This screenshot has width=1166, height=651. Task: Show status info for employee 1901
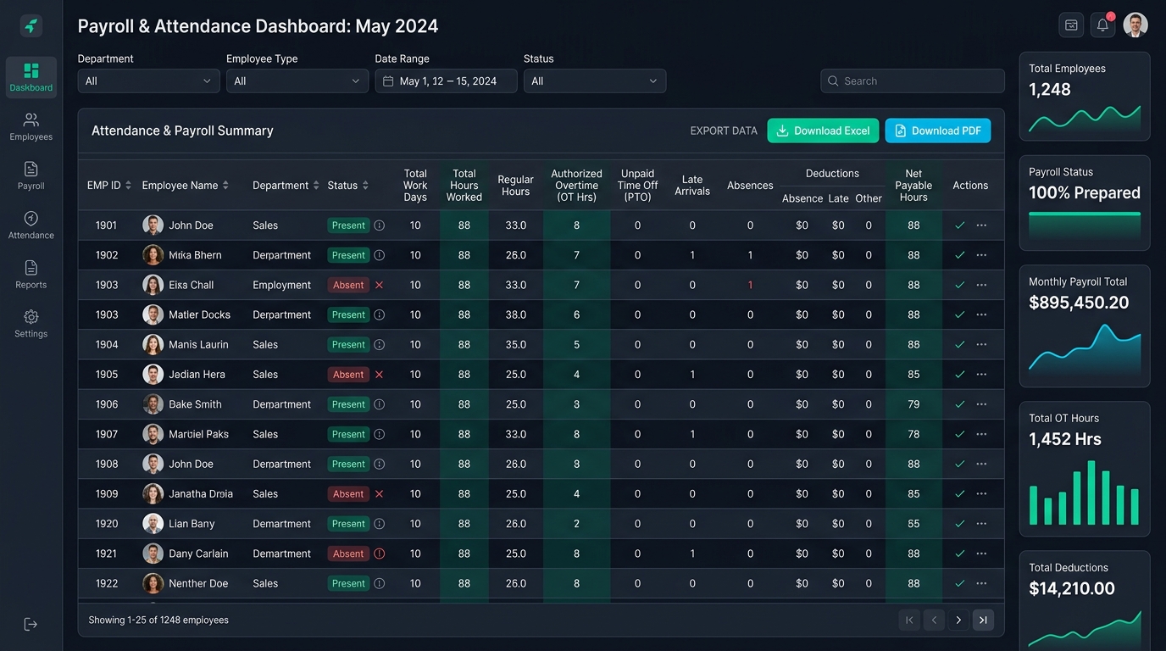(380, 225)
